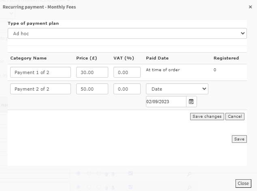Click the 'Recurring payment - Monthly Fees' title
Screen dimensions: 257x191
coord(39,7)
